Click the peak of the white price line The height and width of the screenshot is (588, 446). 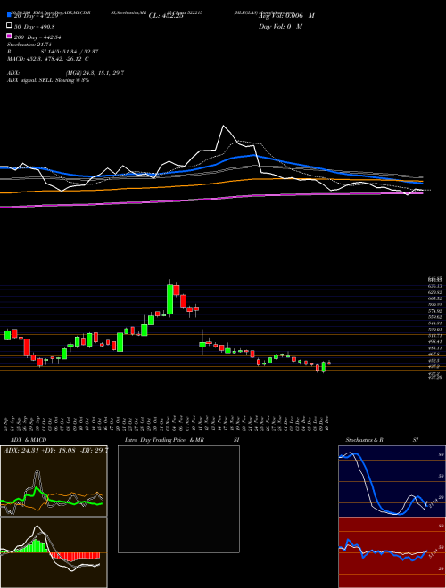(x=224, y=126)
